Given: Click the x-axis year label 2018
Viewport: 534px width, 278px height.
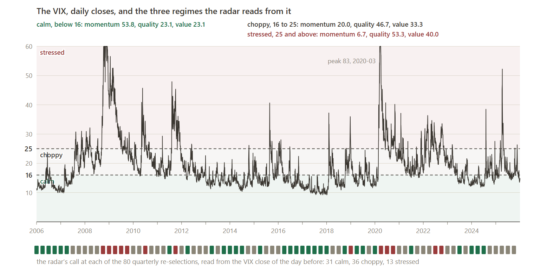Looking at the screenshot, I should 326,231.
